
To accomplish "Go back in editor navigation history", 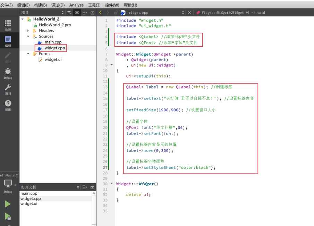I will click(100, 13).
